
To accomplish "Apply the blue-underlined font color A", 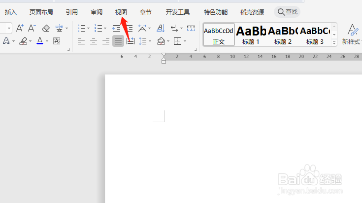I will click(40, 41).
